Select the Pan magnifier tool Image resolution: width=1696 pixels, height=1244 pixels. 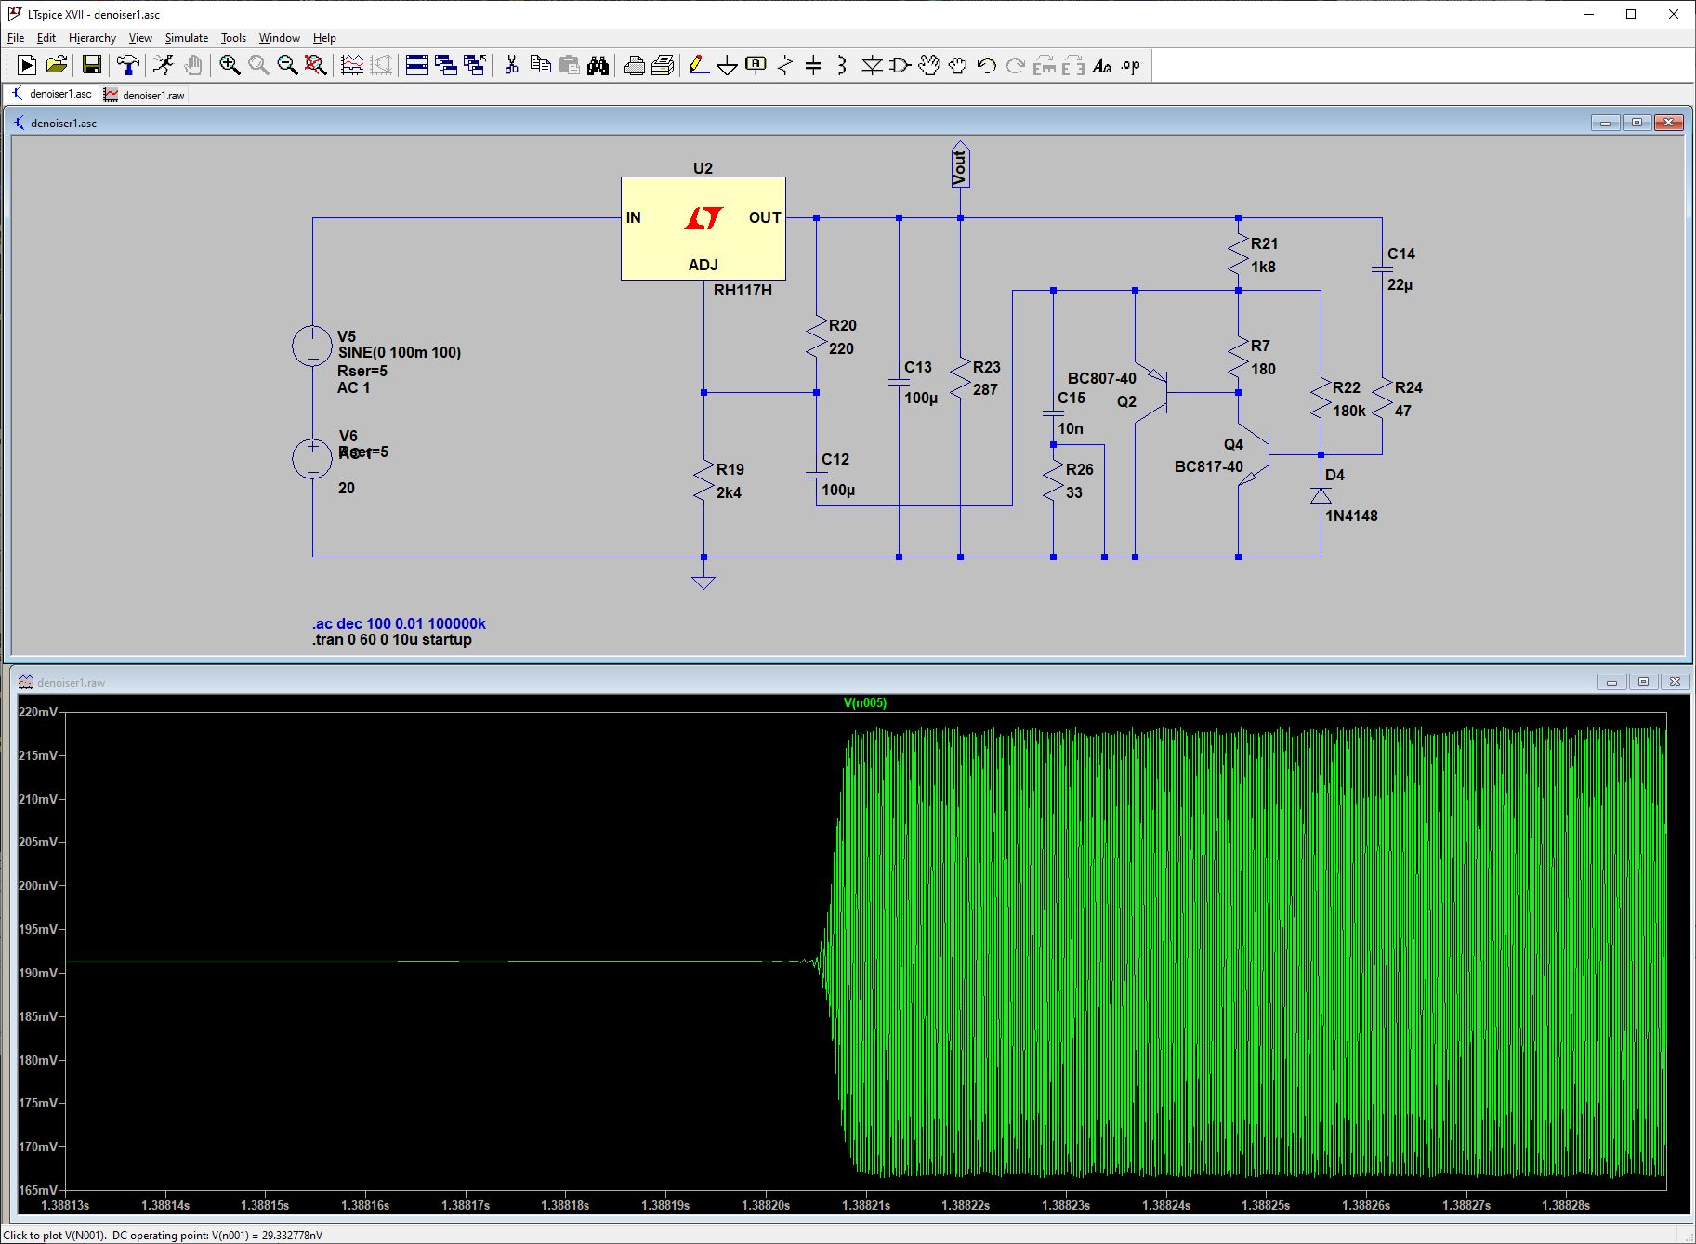pyautogui.click(x=258, y=65)
